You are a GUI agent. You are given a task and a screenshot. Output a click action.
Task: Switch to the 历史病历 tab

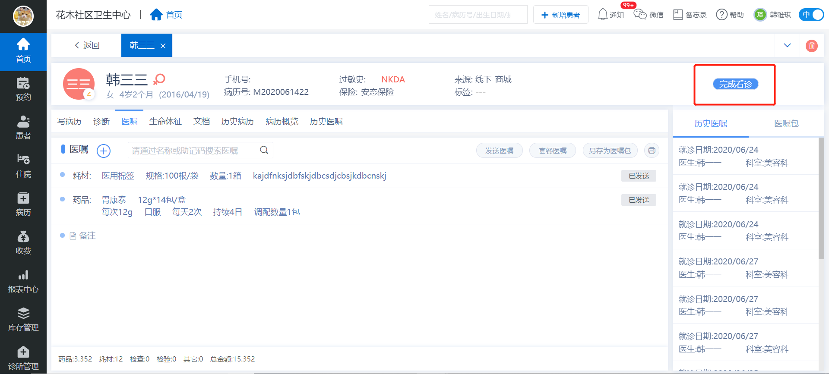[237, 121]
